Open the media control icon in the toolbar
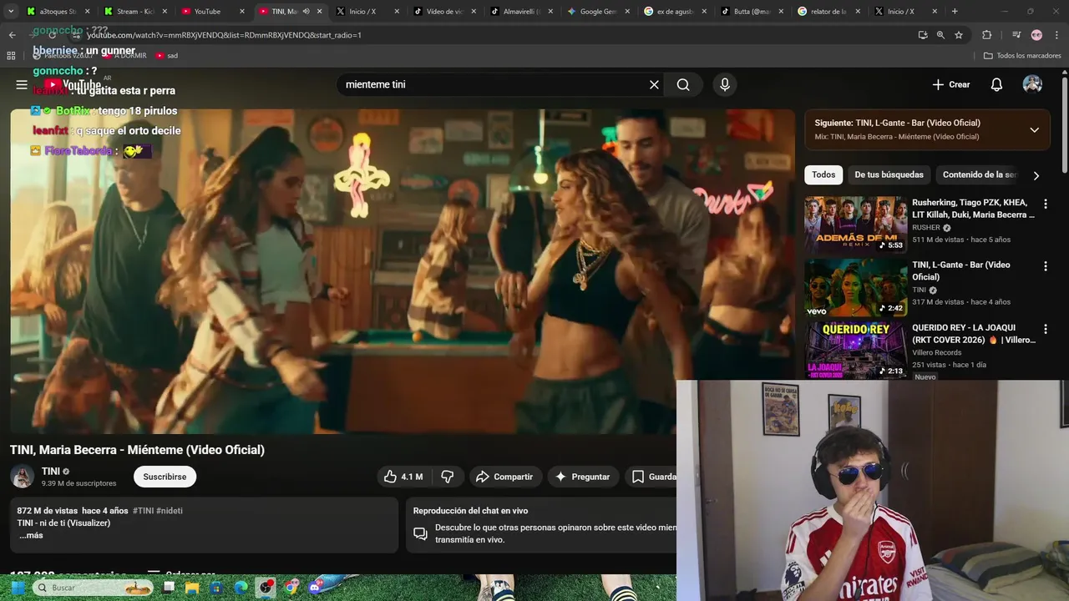This screenshot has width=1069, height=601. 1016,35
